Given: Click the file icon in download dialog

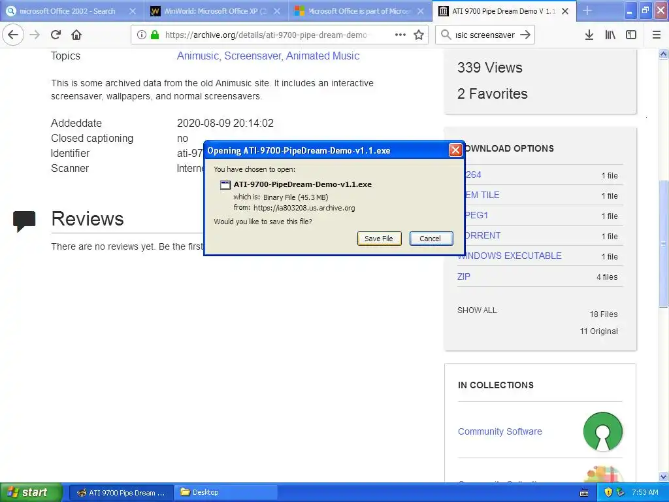Looking at the screenshot, I should pyautogui.click(x=225, y=184).
